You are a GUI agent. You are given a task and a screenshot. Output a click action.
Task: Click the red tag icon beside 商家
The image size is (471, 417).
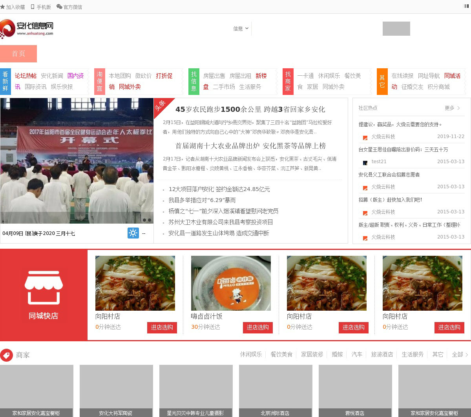tap(6, 355)
